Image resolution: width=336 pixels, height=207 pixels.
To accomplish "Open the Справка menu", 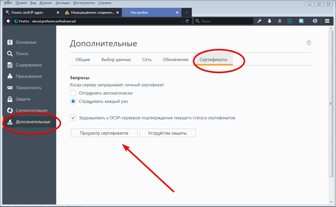I will tap(105, 3).
